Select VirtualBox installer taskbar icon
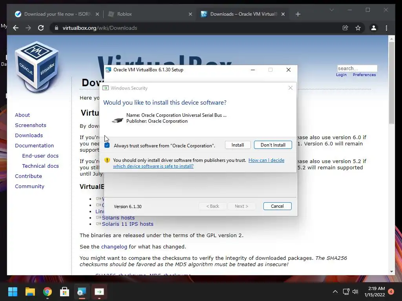402x301 pixels. (82, 292)
